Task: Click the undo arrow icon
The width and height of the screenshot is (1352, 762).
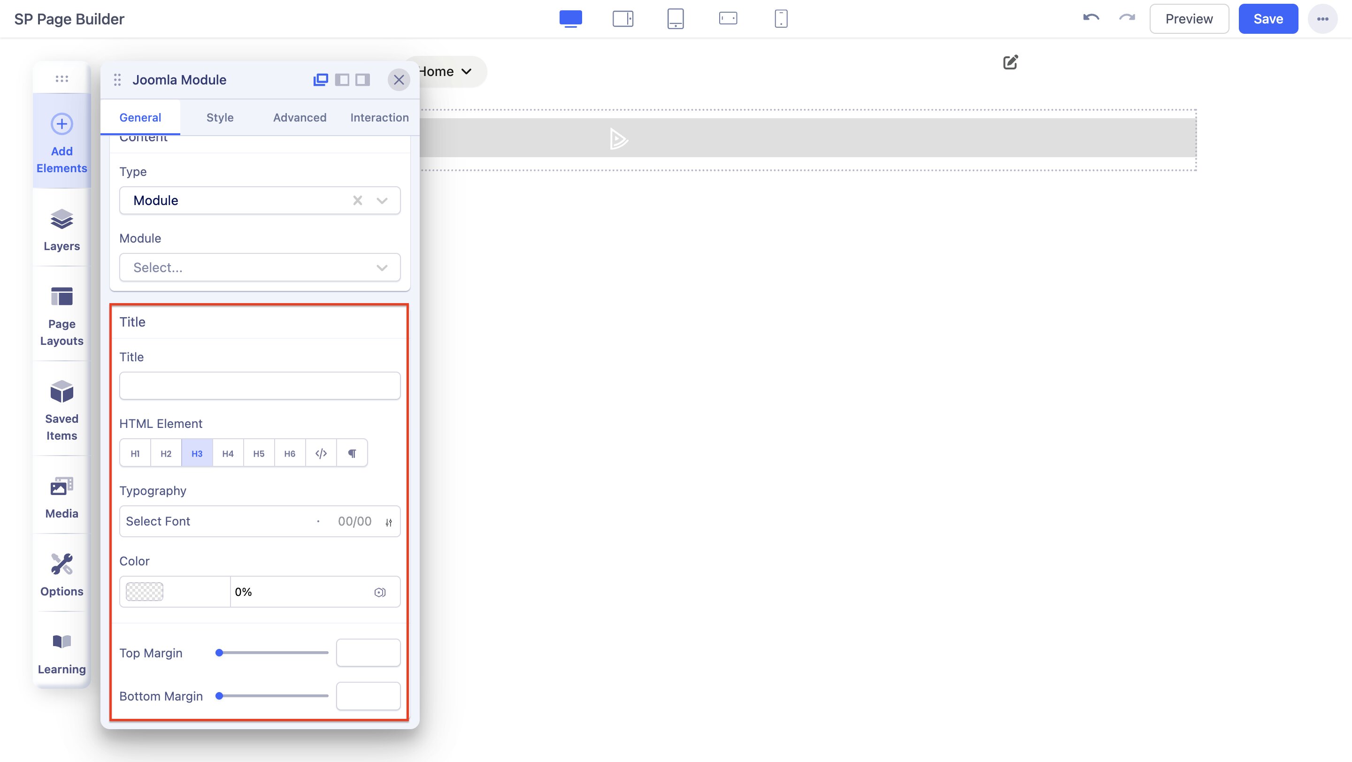Action: pyautogui.click(x=1091, y=18)
